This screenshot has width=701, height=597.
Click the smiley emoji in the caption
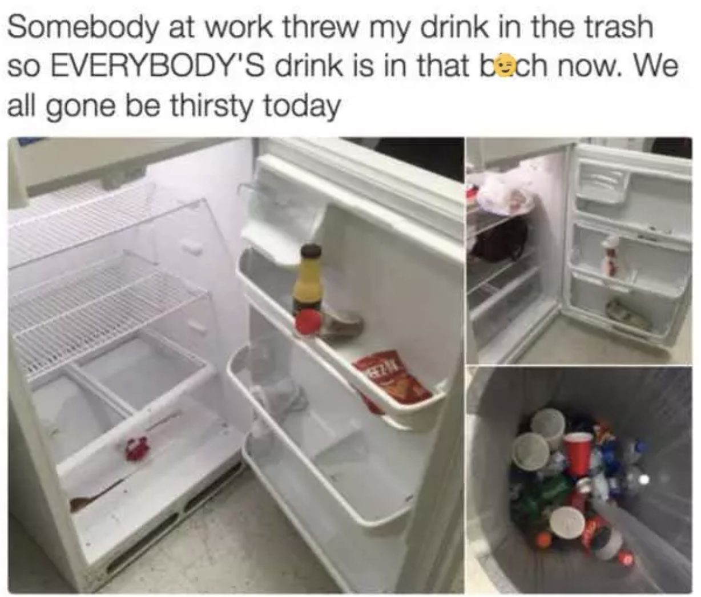point(503,68)
